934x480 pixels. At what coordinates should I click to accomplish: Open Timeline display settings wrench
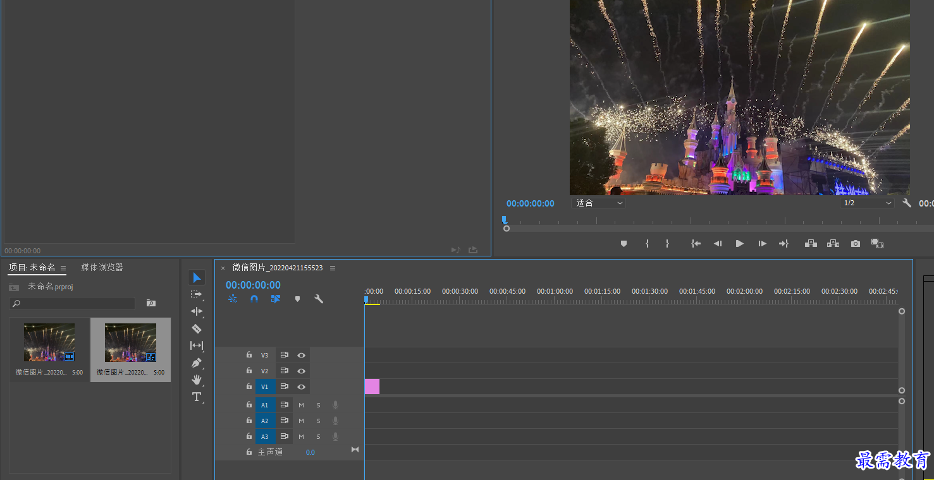[319, 299]
